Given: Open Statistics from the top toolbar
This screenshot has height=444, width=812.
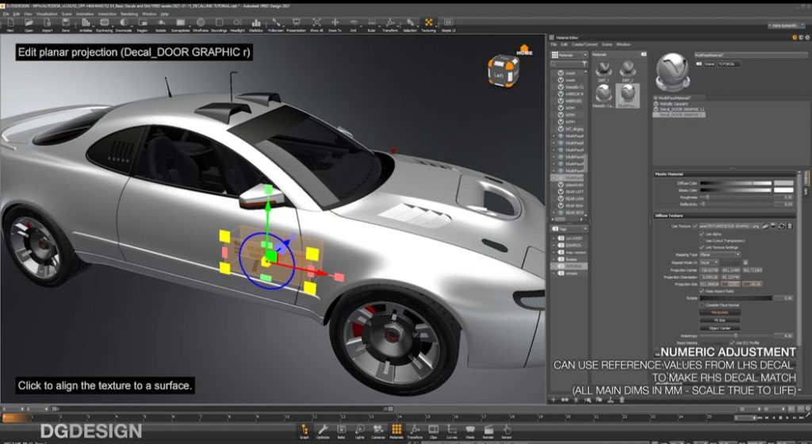Looking at the screenshot, I should click(256, 25).
